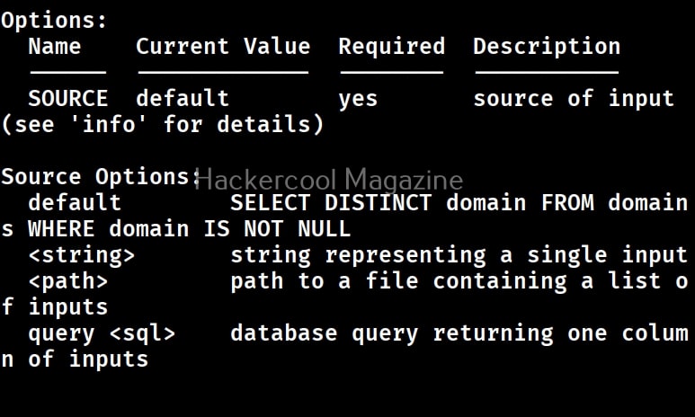Click the 'default' value in SOURCE row
Screen dimensions: 695x417
pyautogui.click(x=183, y=99)
